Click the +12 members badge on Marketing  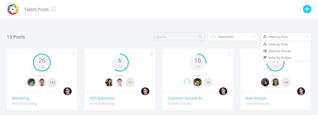pos(52,83)
